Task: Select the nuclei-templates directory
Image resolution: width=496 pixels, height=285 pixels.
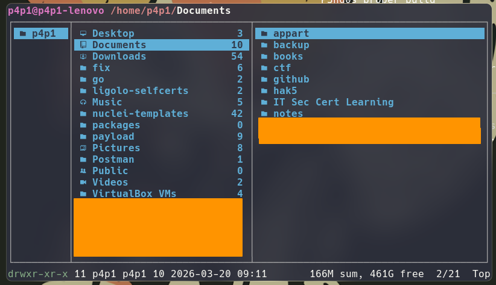Action: pos(140,114)
